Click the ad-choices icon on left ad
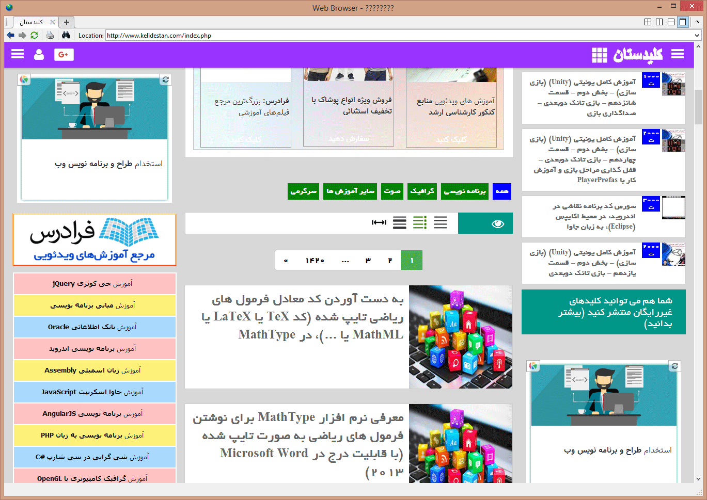This screenshot has width=707, height=500. point(24,79)
